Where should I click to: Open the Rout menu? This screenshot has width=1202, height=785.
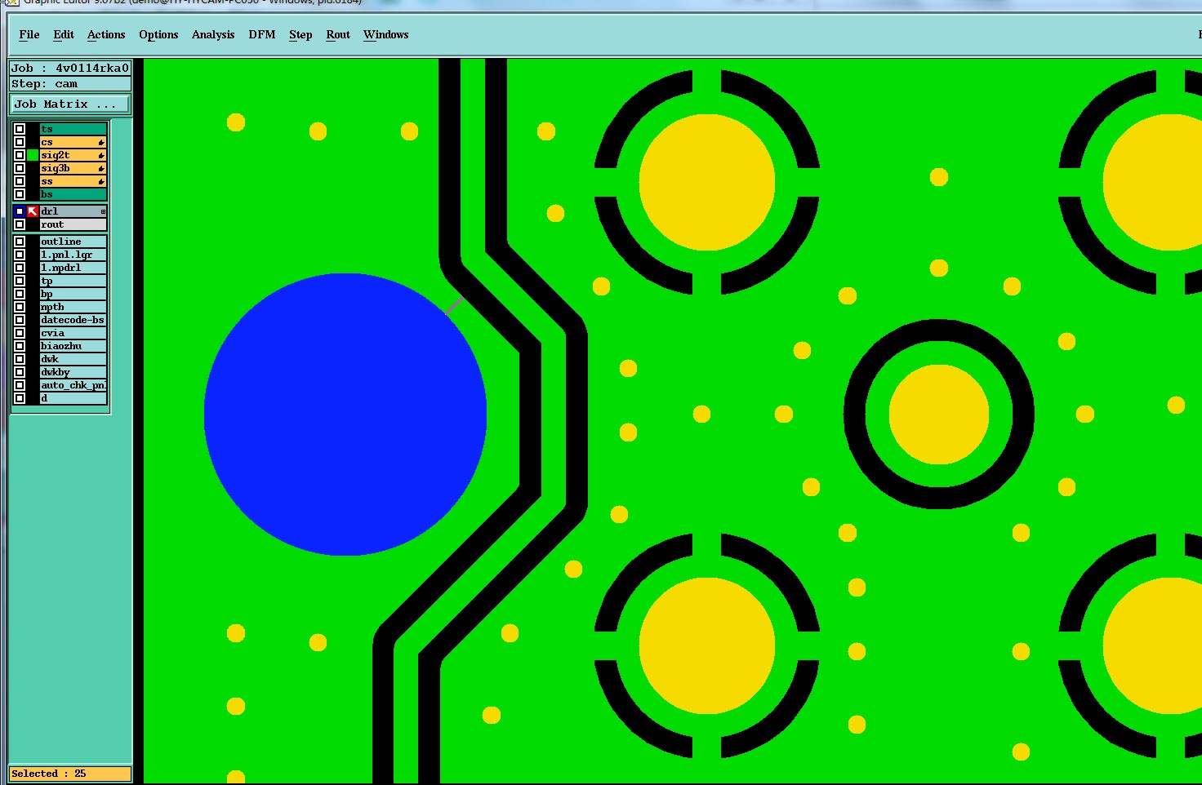338,34
